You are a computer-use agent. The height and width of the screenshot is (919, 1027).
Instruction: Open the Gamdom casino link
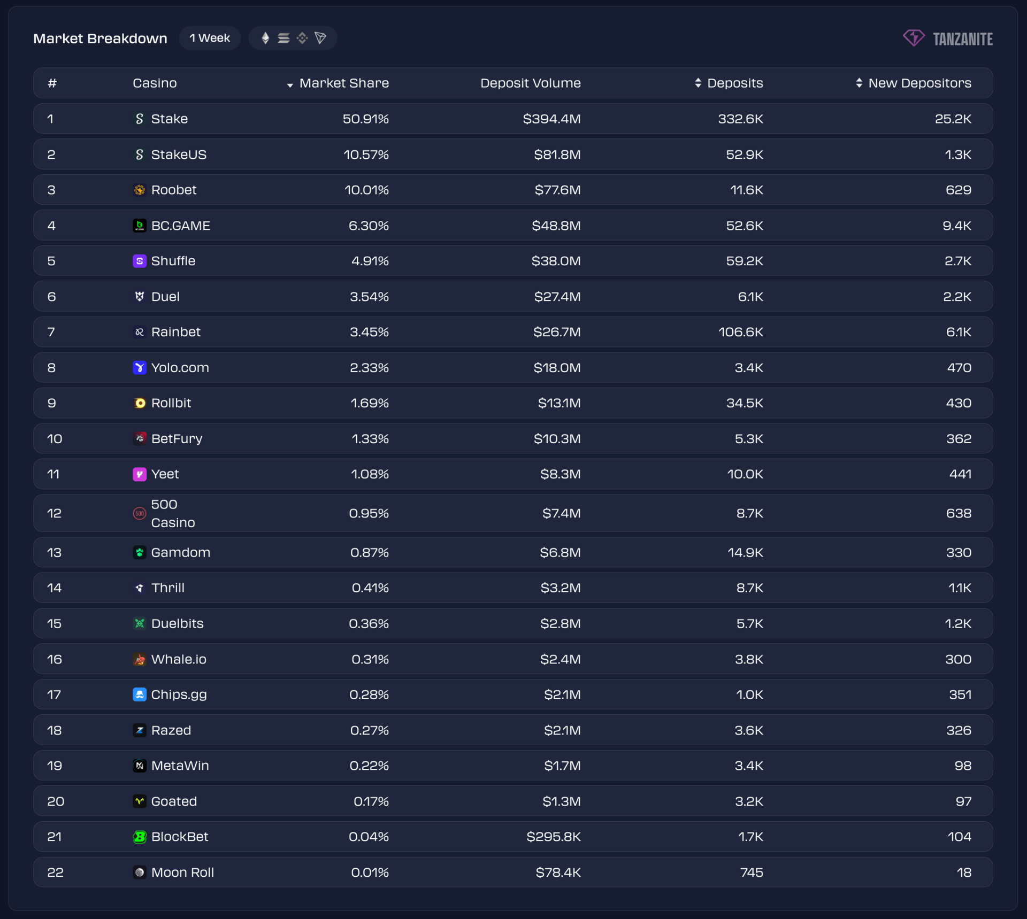(180, 552)
